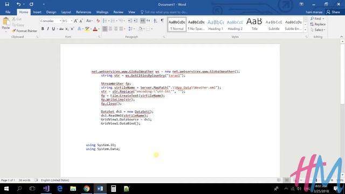This screenshot has width=345, height=194.
Task: Increase paragraph indent
Action: click(135, 20)
